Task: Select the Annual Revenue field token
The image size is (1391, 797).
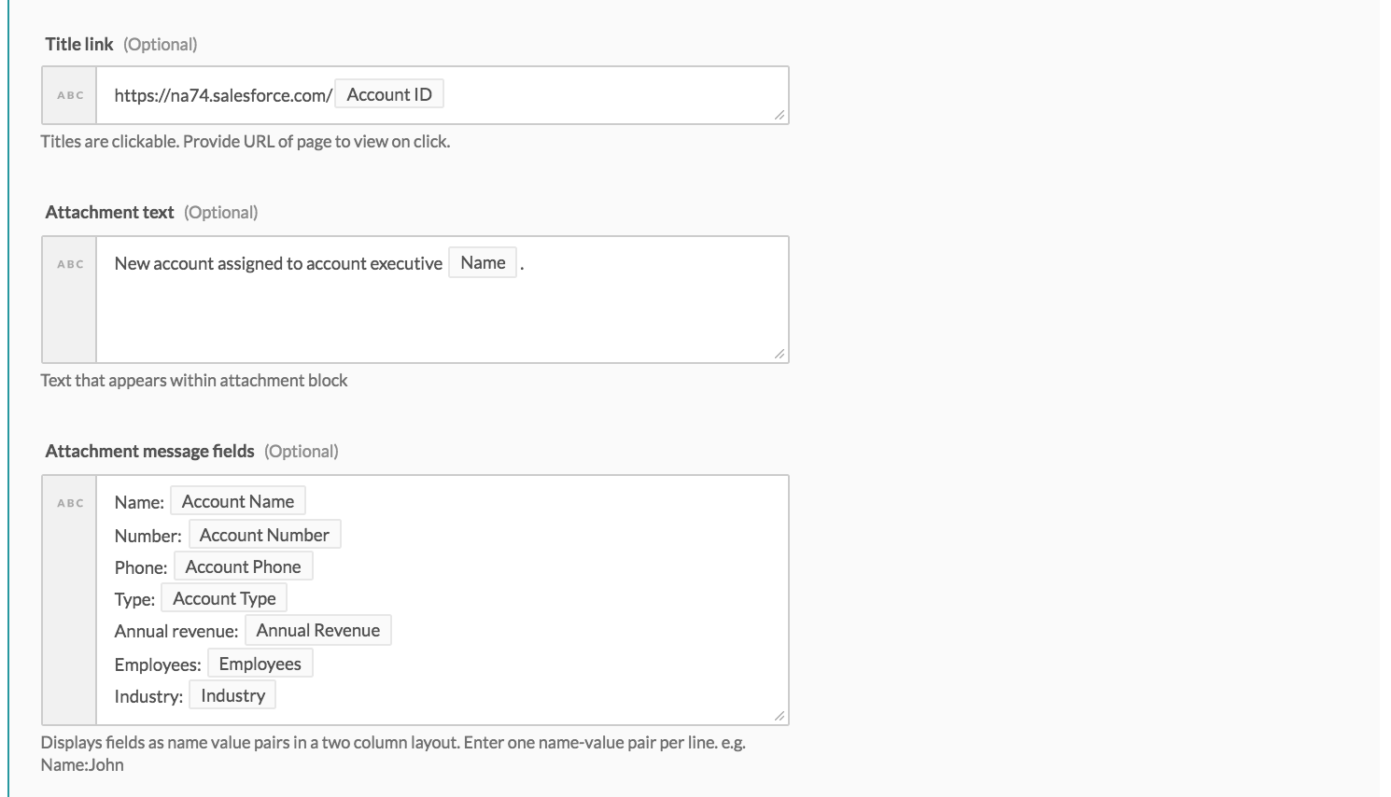Action: 317,630
